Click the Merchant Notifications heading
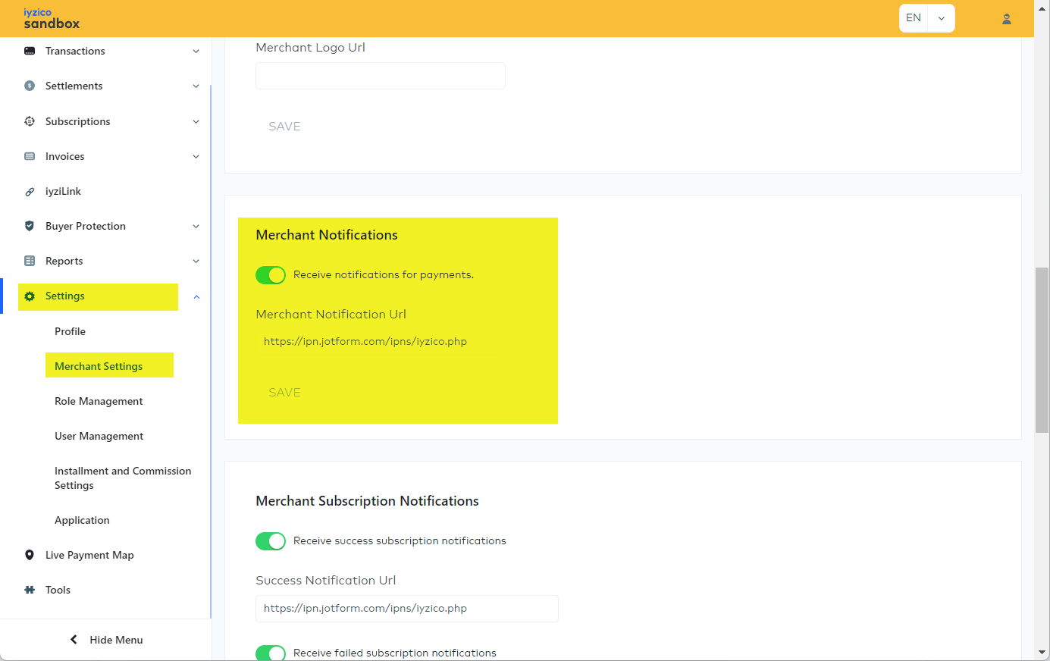 [x=327, y=235]
